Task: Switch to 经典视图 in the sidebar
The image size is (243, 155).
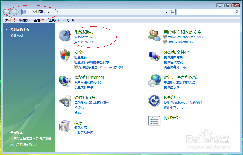Action: coord(17,36)
